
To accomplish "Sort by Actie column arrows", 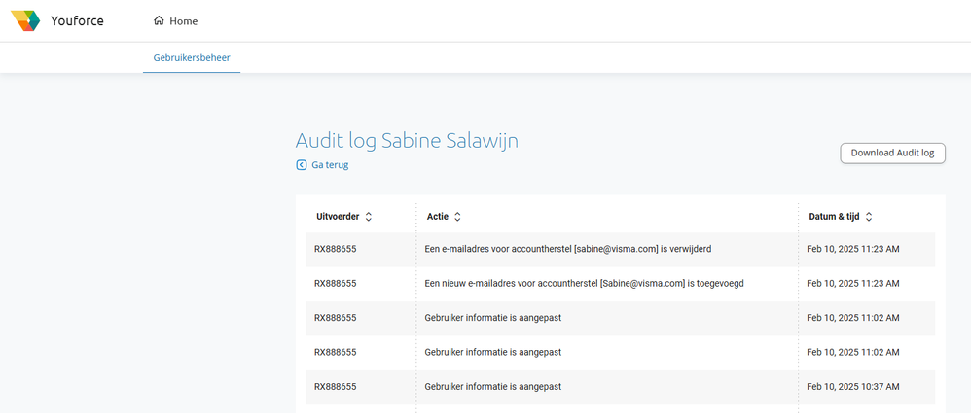I will tap(457, 216).
